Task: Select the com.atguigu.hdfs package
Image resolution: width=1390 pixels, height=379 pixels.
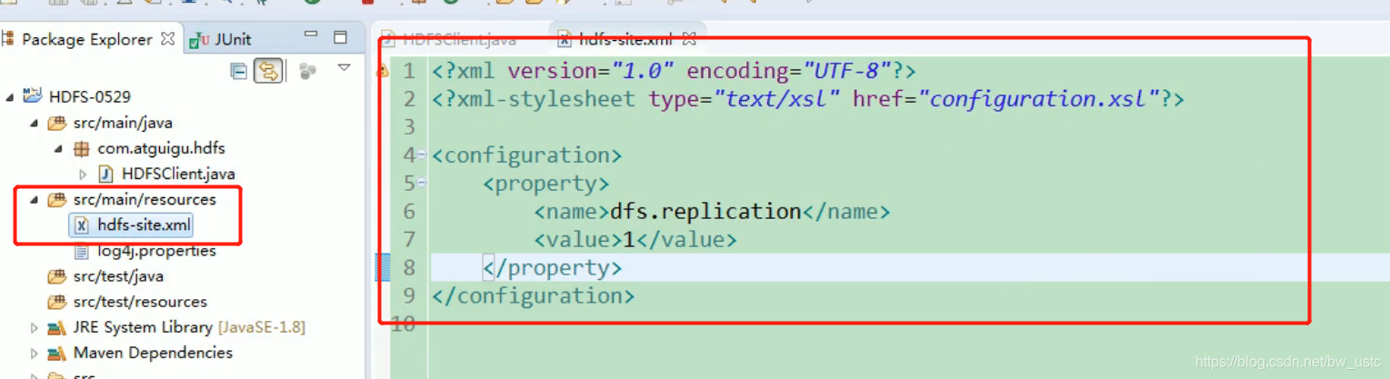Action: pyautogui.click(x=161, y=148)
